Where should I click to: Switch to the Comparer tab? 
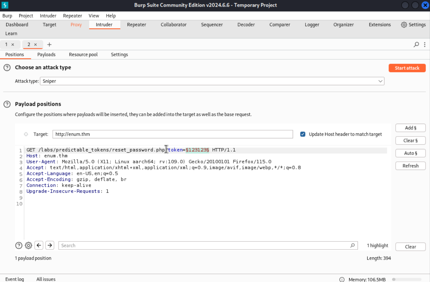(280, 25)
